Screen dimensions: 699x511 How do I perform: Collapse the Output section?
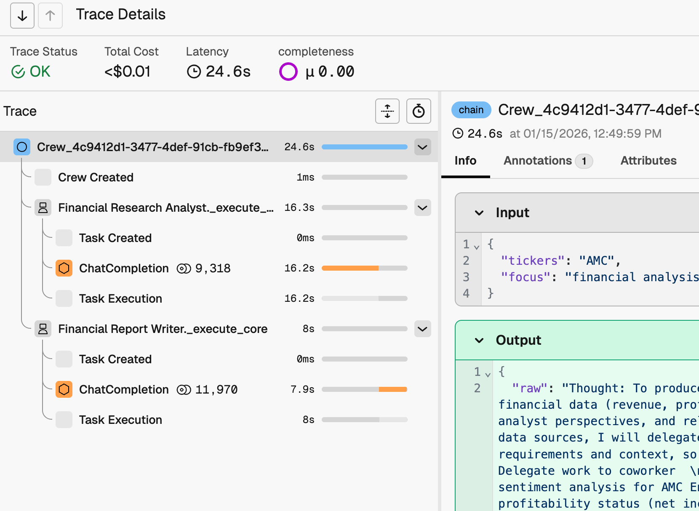pos(479,340)
